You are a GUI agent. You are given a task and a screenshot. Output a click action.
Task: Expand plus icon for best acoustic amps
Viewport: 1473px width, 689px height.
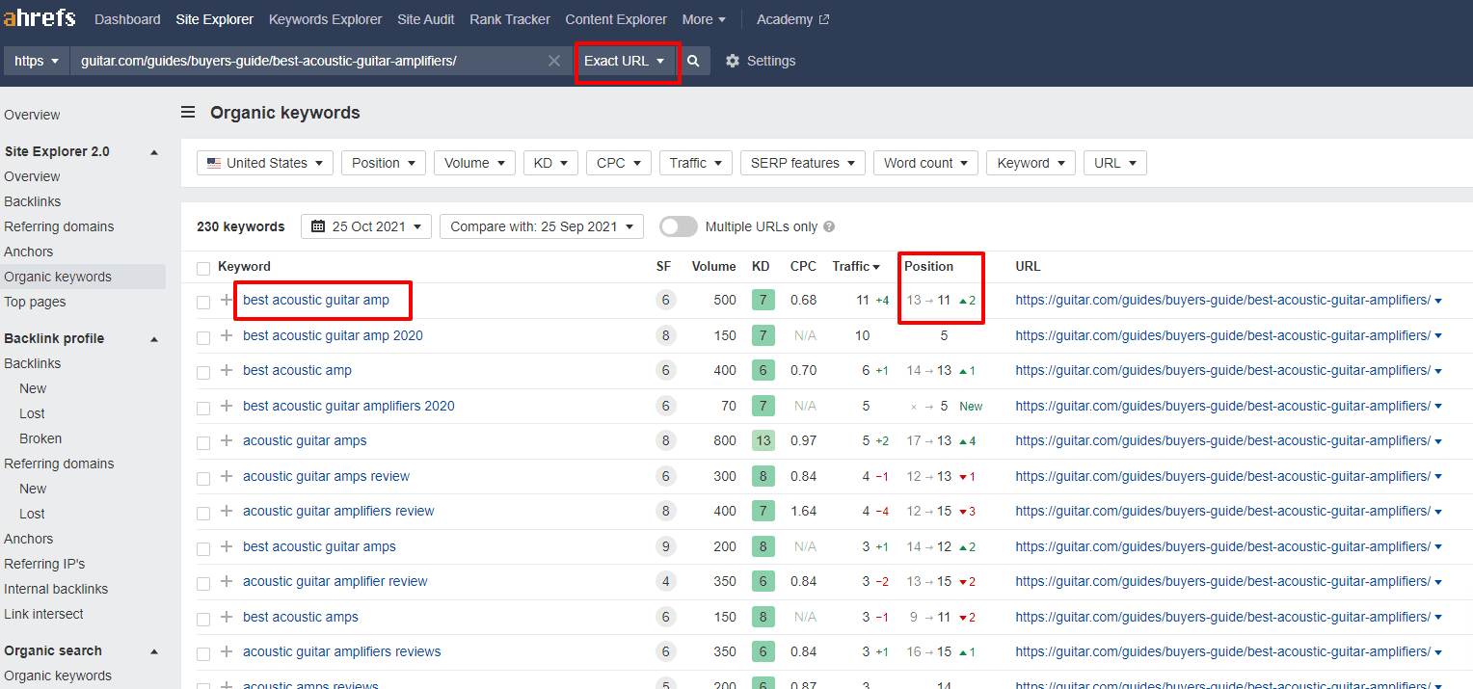point(227,617)
